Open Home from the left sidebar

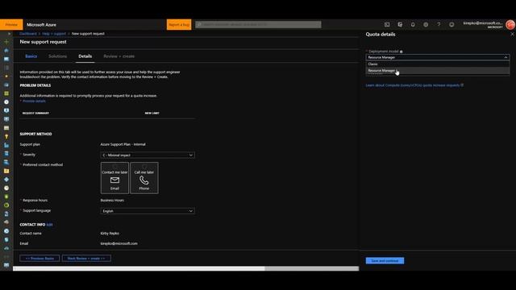[6, 51]
